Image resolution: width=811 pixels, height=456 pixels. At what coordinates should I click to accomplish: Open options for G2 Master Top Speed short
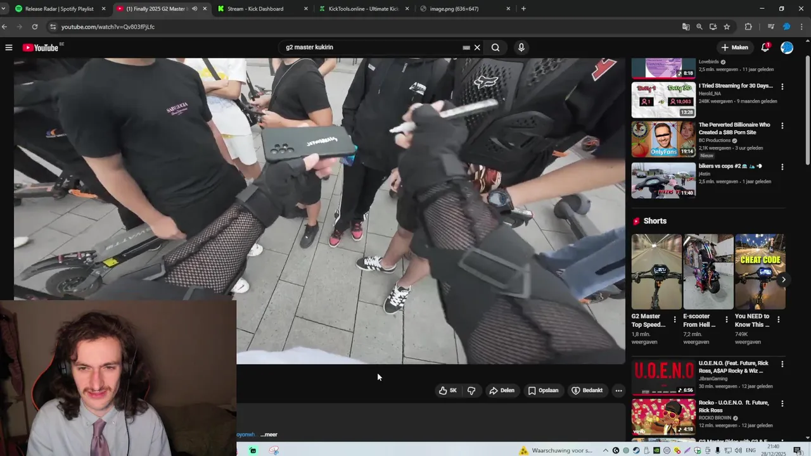tap(675, 320)
